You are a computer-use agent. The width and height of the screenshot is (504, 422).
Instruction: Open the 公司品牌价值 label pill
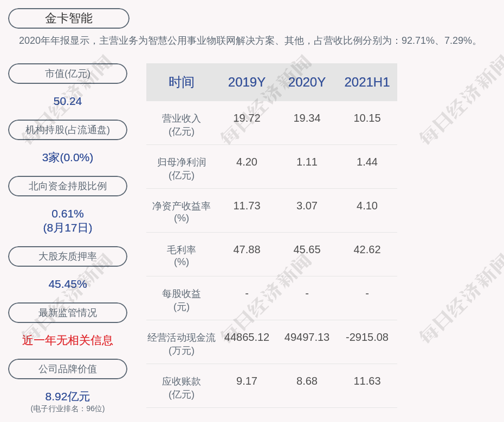pyautogui.click(x=68, y=369)
